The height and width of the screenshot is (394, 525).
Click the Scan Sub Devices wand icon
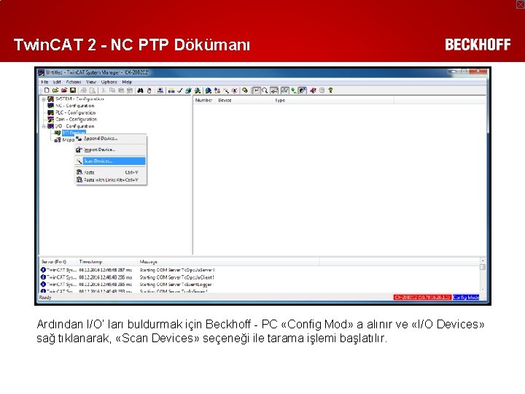226,90
